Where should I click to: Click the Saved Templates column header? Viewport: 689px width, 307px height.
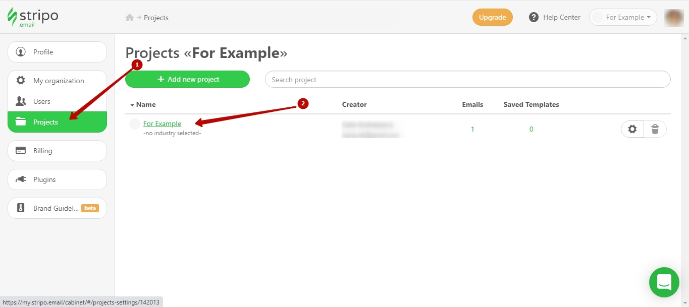pos(531,104)
